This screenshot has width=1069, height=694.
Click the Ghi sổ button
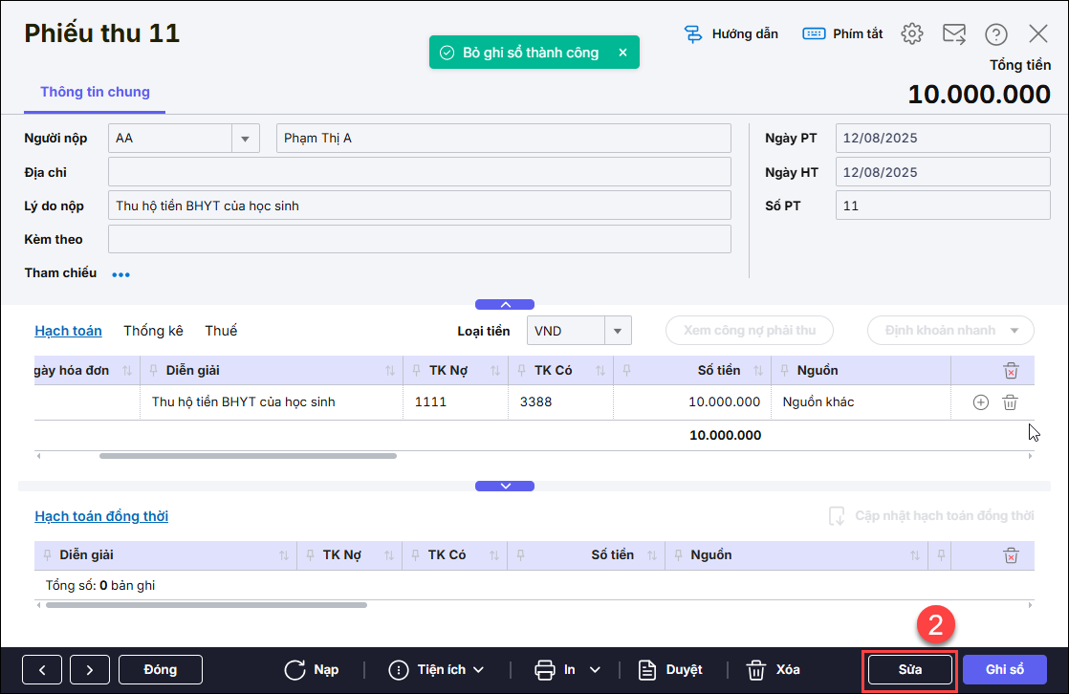[1004, 669]
